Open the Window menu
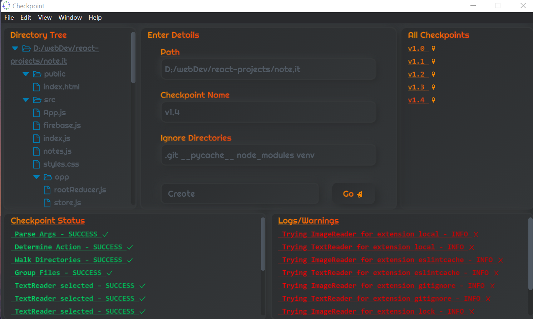 (70, 18)
